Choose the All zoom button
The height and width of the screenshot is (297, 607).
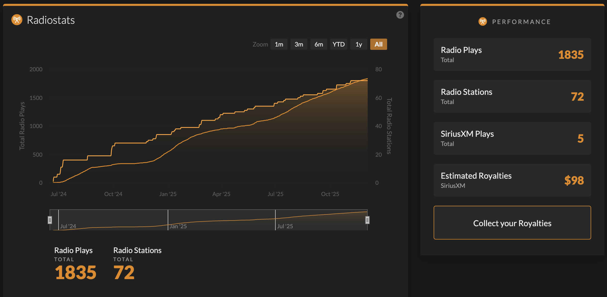378,44
